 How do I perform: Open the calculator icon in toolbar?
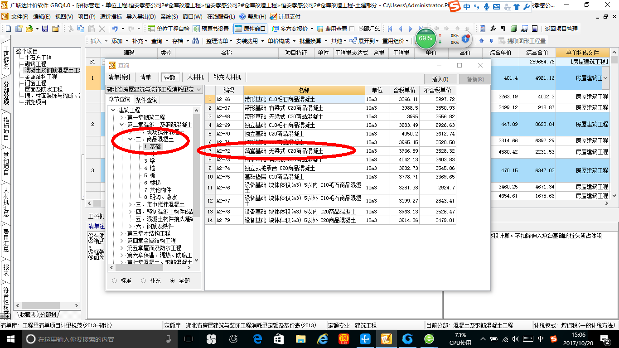[x=483, y=29]
